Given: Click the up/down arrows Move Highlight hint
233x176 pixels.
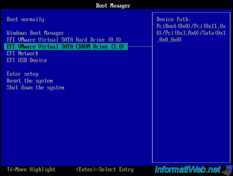Looking at the screenshot, I should [x=31, y=169].
